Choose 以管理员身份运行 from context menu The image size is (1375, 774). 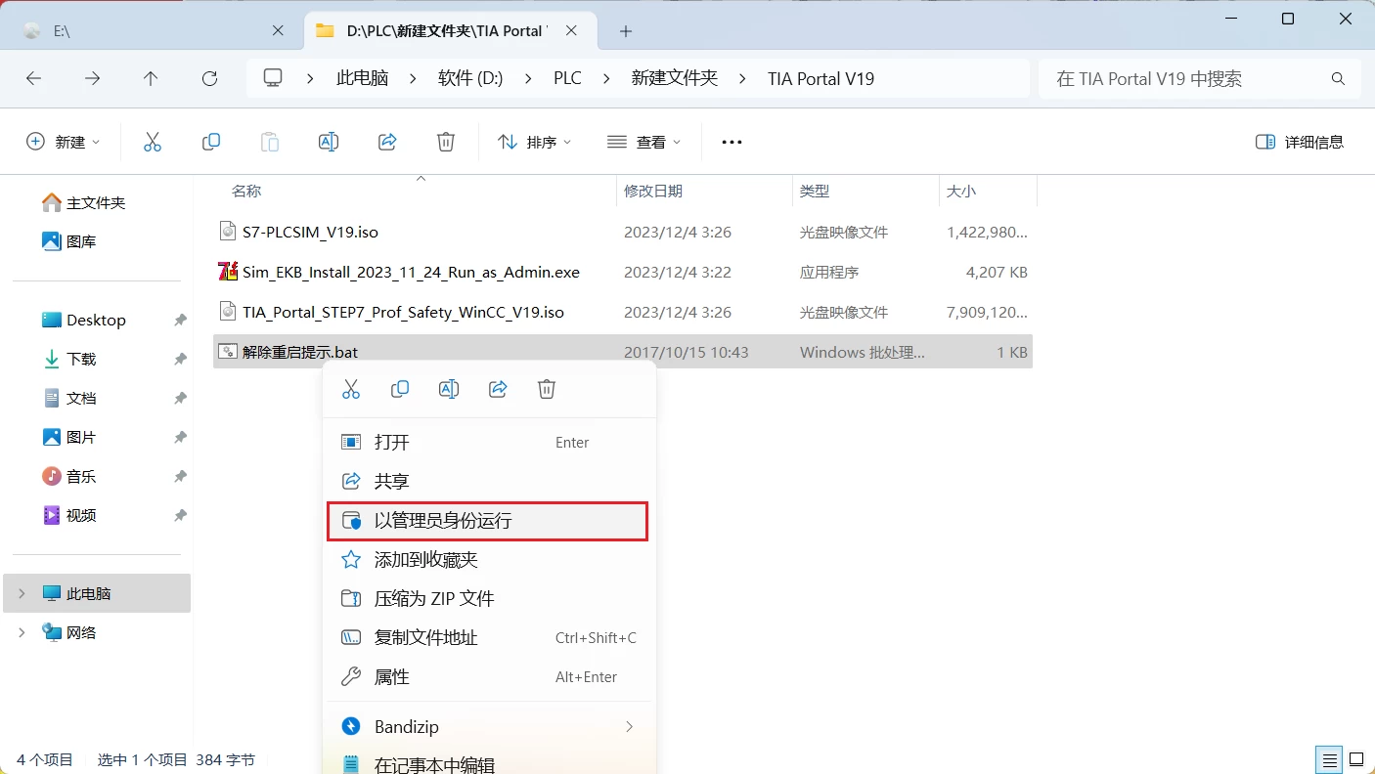[488, 521]
